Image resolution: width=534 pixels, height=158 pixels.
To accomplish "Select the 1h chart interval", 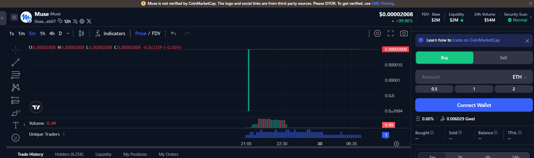I will 42,33.
